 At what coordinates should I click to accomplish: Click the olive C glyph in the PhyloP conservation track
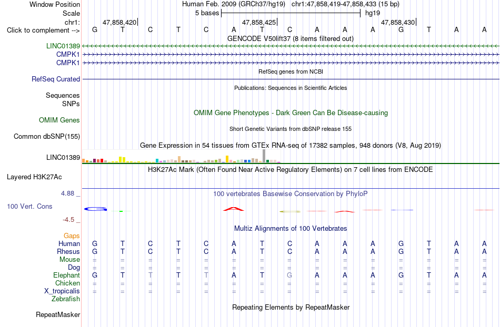tap(290, 211)
